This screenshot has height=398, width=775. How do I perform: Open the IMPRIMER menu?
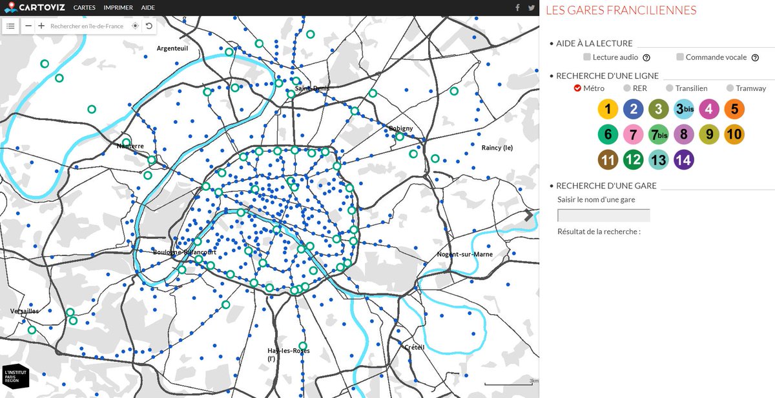118,7
